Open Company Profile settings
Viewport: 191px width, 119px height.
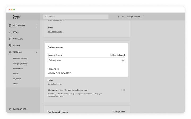20,63
